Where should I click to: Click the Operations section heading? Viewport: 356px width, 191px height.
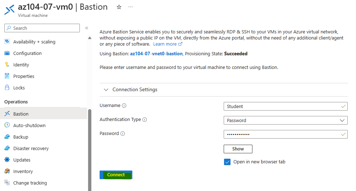tap(16, 102)
